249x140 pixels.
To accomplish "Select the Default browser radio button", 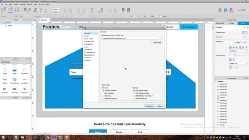I will pos(104,91).
